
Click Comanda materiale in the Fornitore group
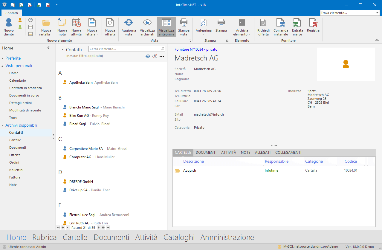281,27
